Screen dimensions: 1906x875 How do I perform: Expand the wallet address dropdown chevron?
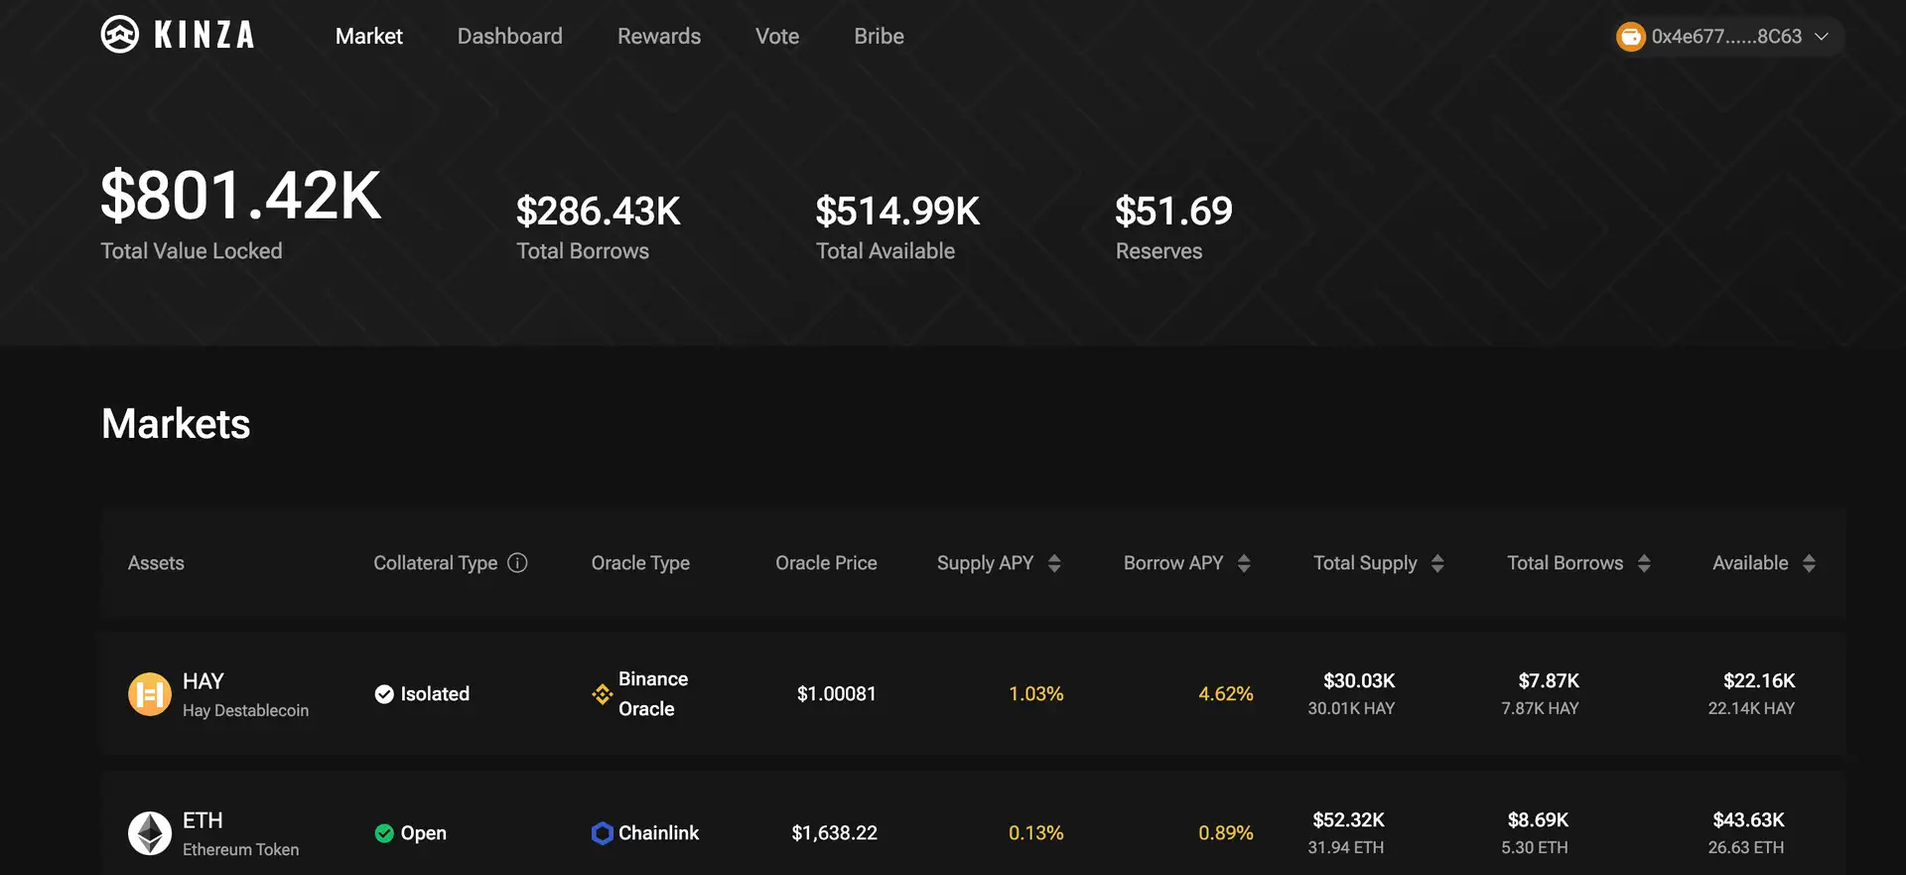click(x=1822, y=37)
